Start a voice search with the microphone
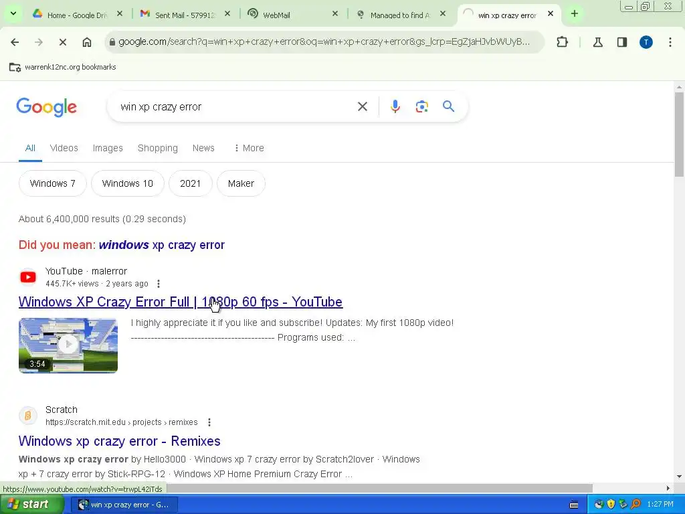This screenshot has width=685, height=514. click(395, 106)
